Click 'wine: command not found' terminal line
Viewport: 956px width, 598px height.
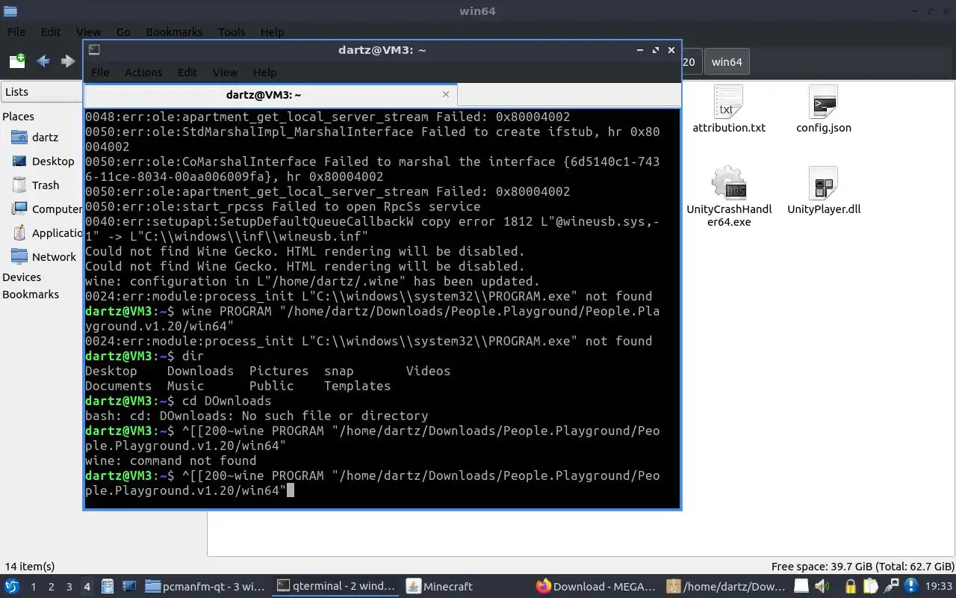click(171, 461)
